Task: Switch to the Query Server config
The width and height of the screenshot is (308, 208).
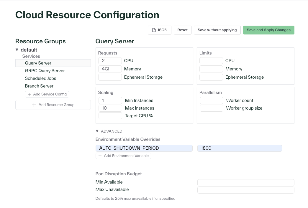Action: click(x=38, y=63)
